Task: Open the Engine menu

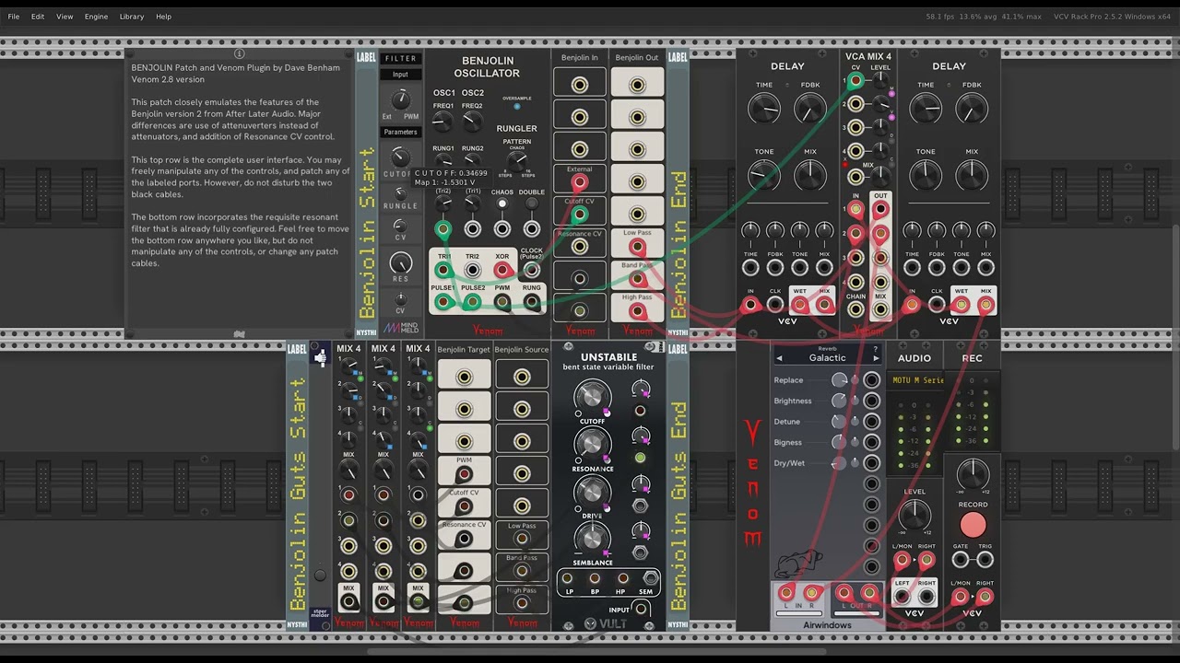Action: (x=97, y=17)
